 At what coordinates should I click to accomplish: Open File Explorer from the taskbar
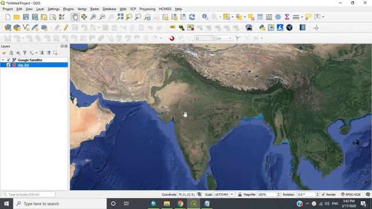click(x=167, y=204)
